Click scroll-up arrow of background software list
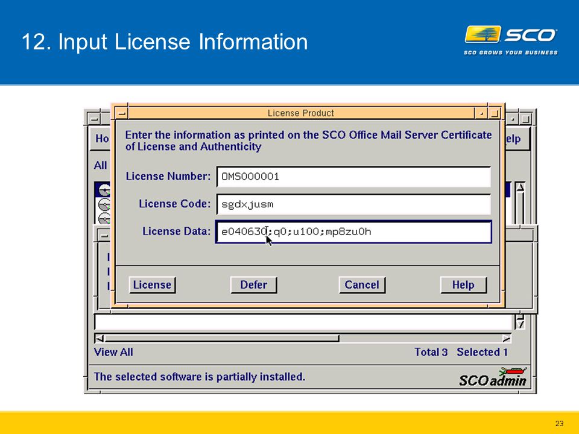Viewport: 579px width, 434px height. (x=520, y=187)
